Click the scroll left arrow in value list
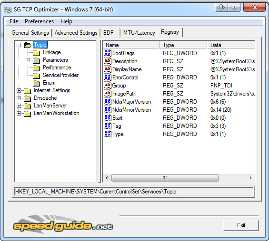This screenshot has width=269, height=241. tap(107, 178)
